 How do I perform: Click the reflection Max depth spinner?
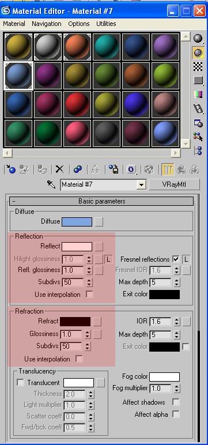coord(177,282)
